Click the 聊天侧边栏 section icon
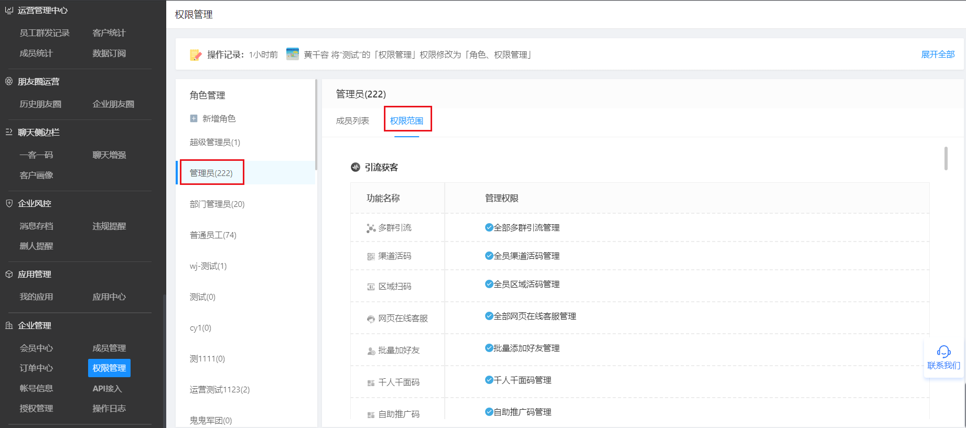 pos(9,132)
